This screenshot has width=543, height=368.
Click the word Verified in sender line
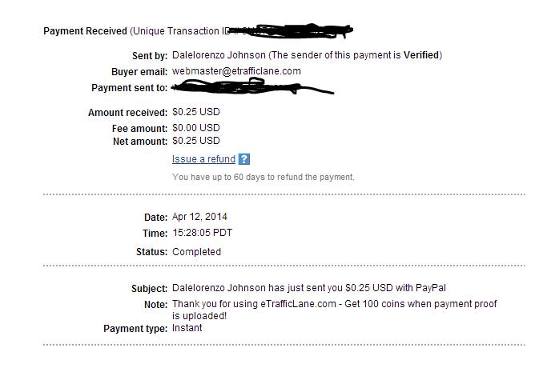point(421,55)
